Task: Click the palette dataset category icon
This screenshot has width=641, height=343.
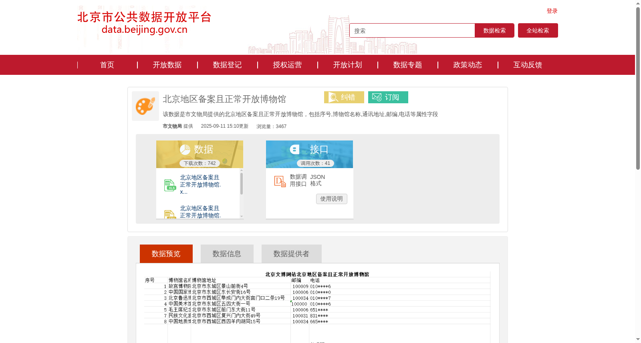Action: pos(145,106)
